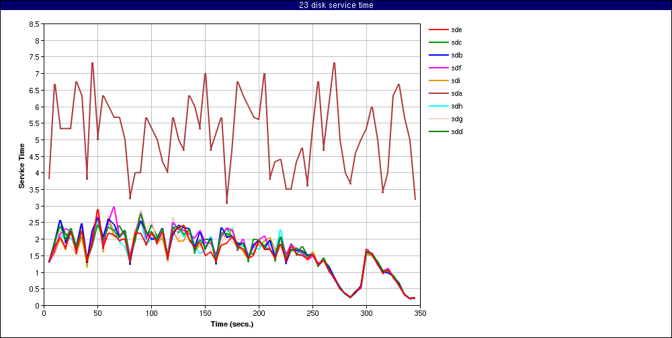Click the red sde legend line
Image resolution: width=672 pixels, height=338 pixels.
[437, 30]
